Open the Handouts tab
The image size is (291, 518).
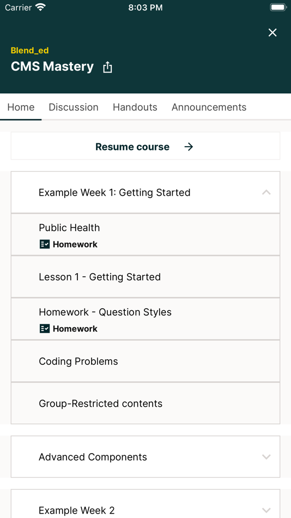135,107
